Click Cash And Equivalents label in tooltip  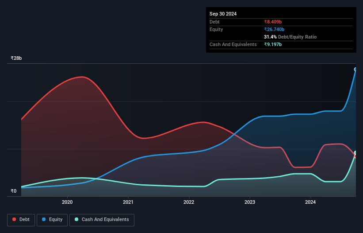tap(233, 44)
